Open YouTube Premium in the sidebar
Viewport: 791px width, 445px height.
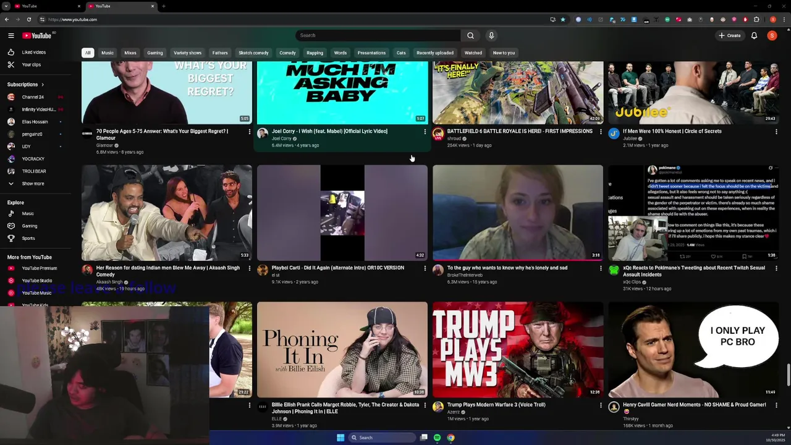pos(40,268)
